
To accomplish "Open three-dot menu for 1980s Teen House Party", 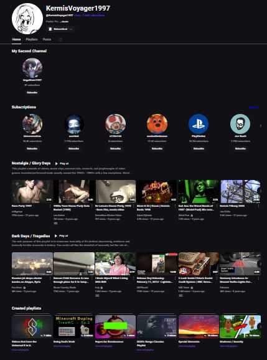I will [x=92, y=206].
